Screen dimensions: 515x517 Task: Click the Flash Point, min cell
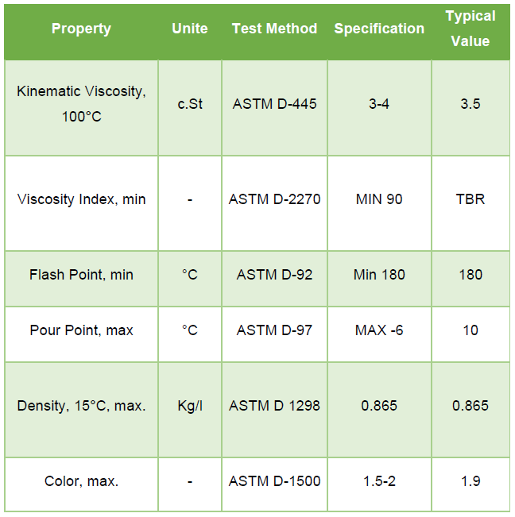pos(81,279)
